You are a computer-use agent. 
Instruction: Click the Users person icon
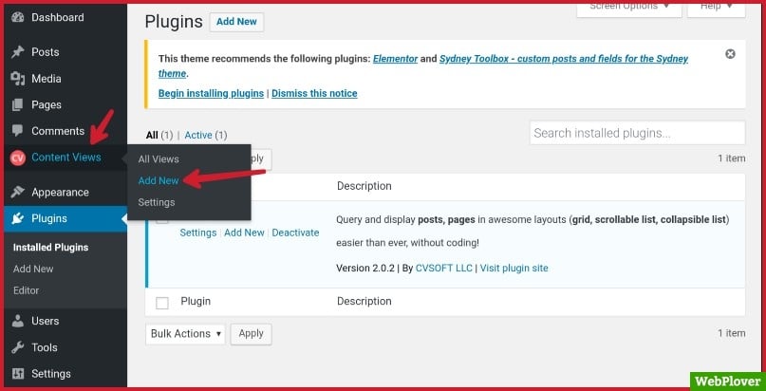18,321
